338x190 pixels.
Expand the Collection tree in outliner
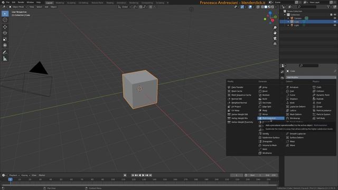(x=285, y=15)
